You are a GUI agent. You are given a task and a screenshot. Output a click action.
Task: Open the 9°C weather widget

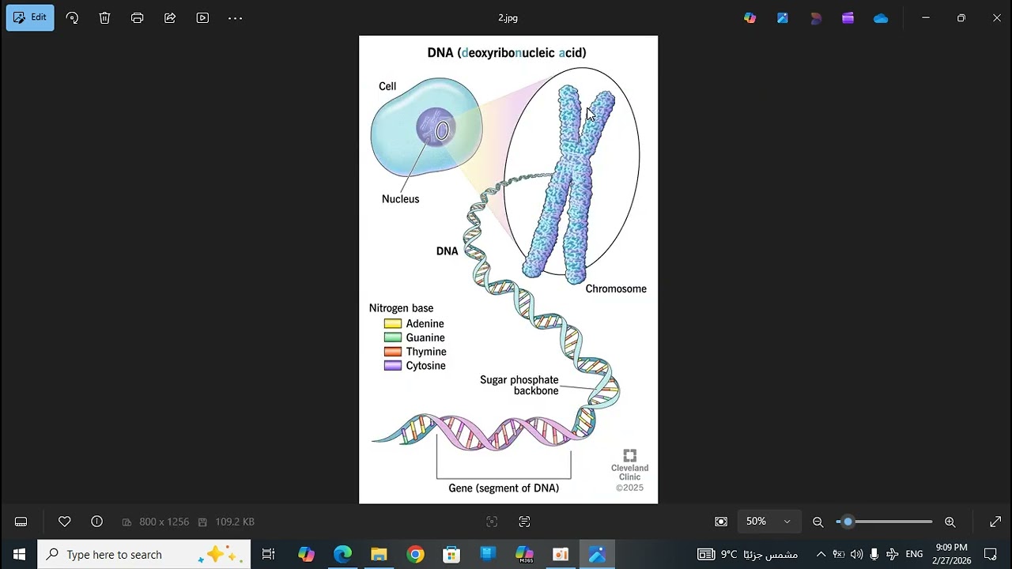point(747,554)
